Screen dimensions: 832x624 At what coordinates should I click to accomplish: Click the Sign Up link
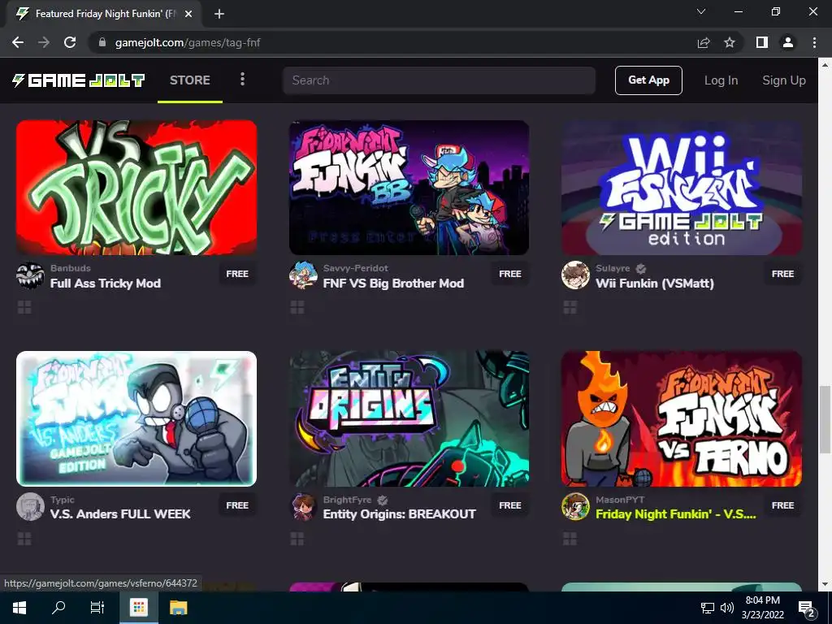784,80
